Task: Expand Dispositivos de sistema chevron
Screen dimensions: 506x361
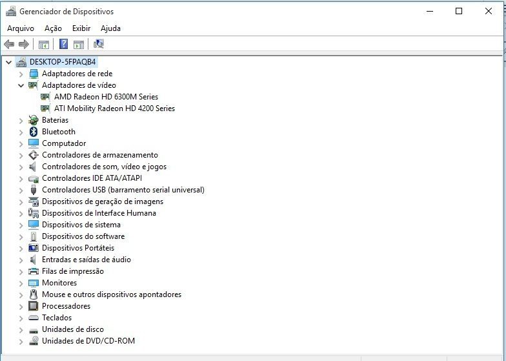Action: (21, 225)
